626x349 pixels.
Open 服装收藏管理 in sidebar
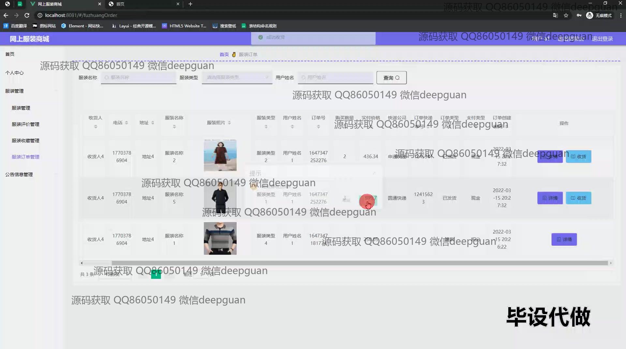(x=25, y=140)
